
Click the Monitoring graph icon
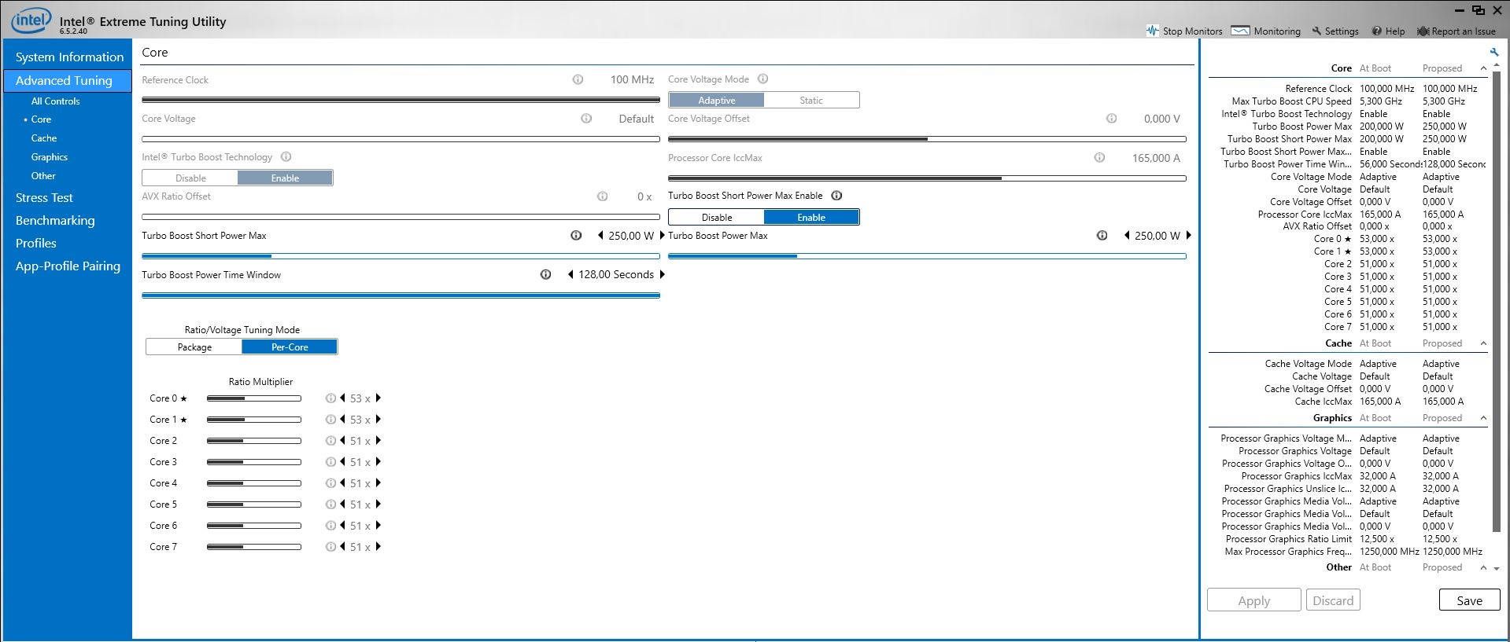point(1240,31)
